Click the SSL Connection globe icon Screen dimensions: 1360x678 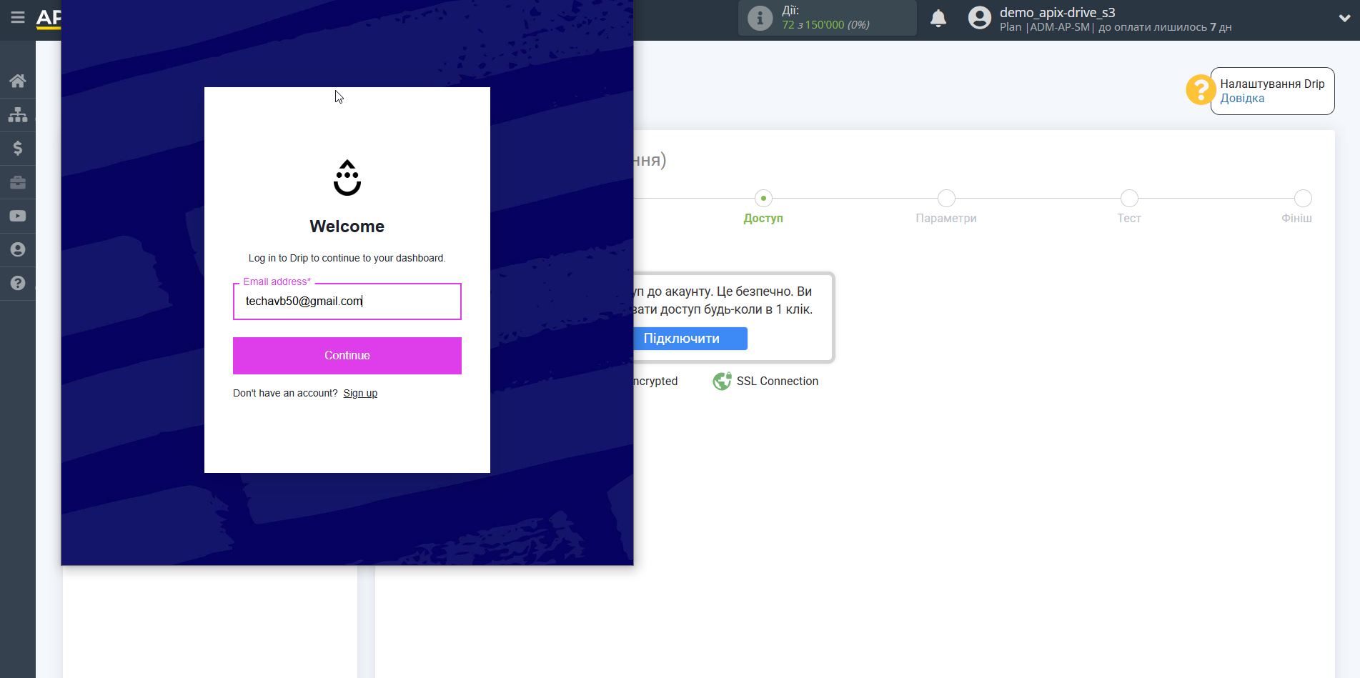723,382
